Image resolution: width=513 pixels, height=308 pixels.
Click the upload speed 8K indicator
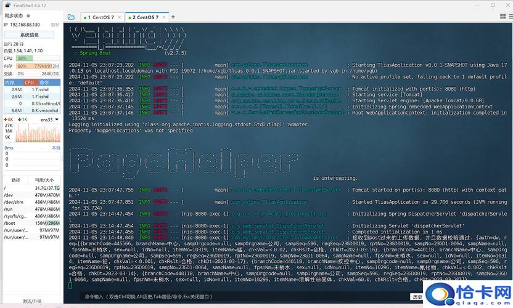click(x=9, y=120)
